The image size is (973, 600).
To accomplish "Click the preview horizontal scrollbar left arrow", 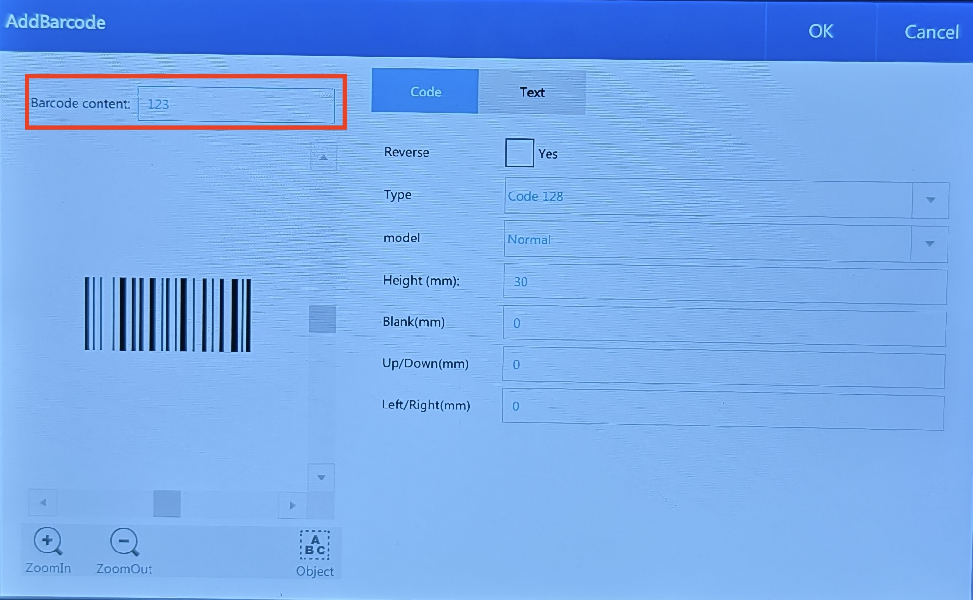I will tap(43, 503).
